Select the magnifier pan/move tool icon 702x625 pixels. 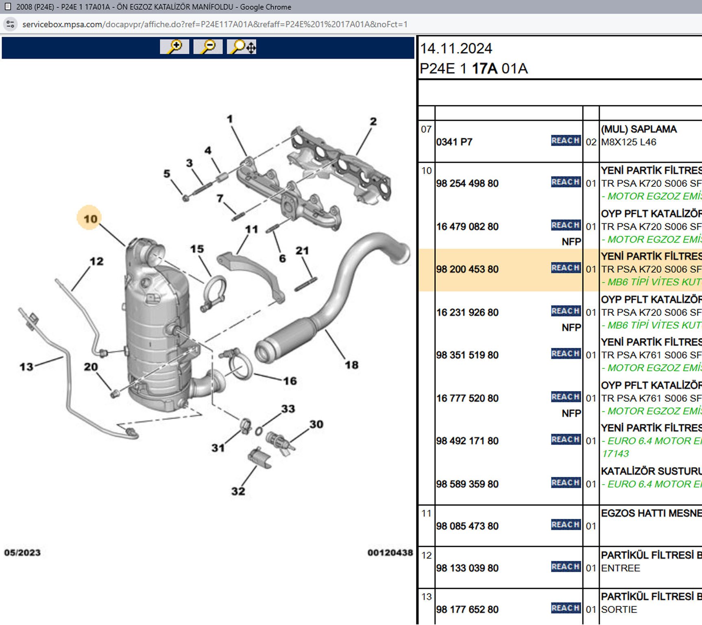pyautogui.click(x=242, y=47)
